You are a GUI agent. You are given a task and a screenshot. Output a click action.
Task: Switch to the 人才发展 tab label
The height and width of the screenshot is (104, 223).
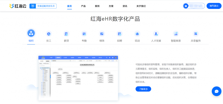pos(156,41)
